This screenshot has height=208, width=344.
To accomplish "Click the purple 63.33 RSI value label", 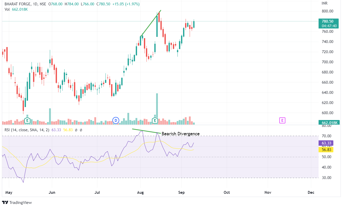I will 326,143.
